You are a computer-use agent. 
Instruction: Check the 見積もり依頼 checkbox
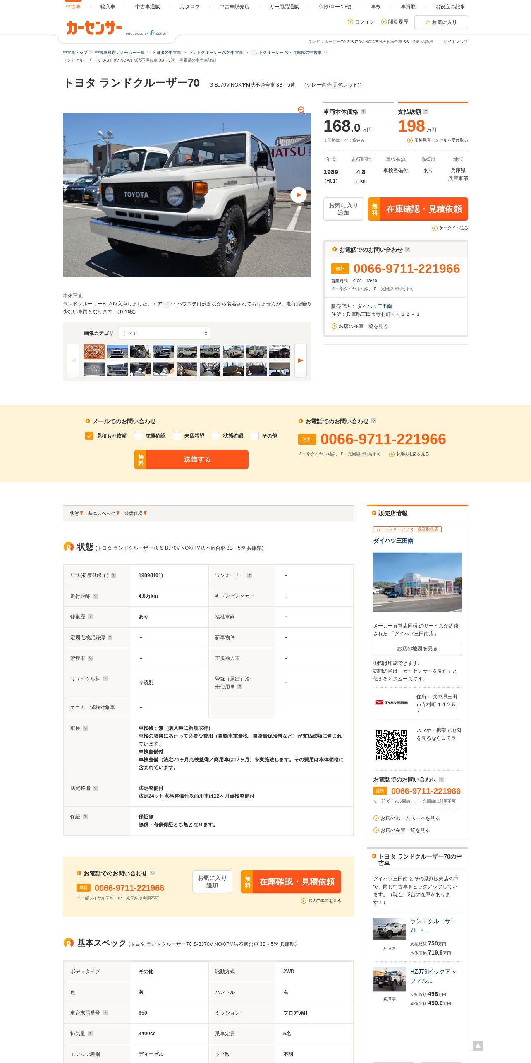click(x=89, y=436)
